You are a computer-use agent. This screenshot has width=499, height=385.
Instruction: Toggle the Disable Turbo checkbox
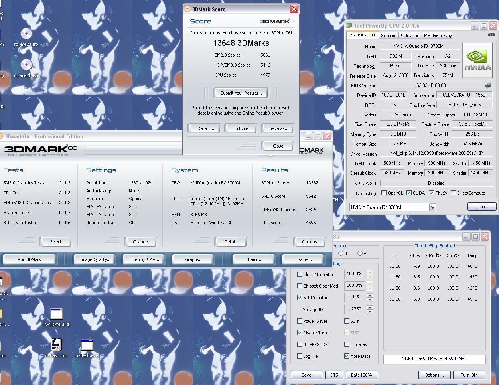[x=300, y=333]
